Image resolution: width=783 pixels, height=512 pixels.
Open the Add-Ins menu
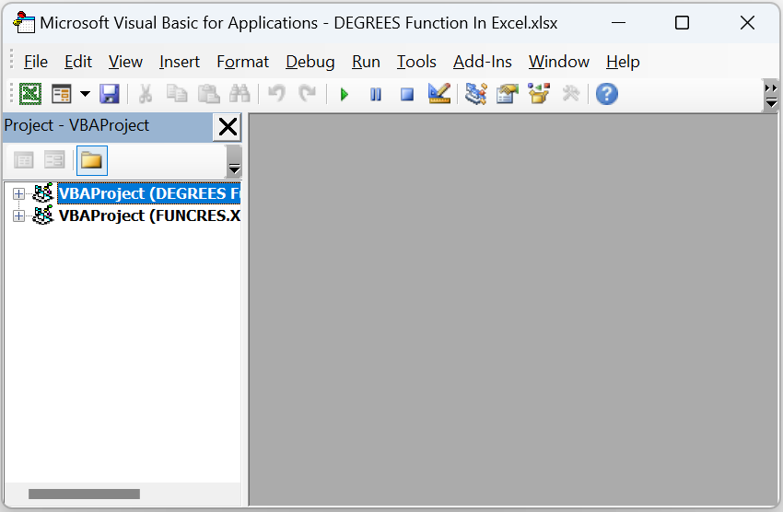click(483, 62)
